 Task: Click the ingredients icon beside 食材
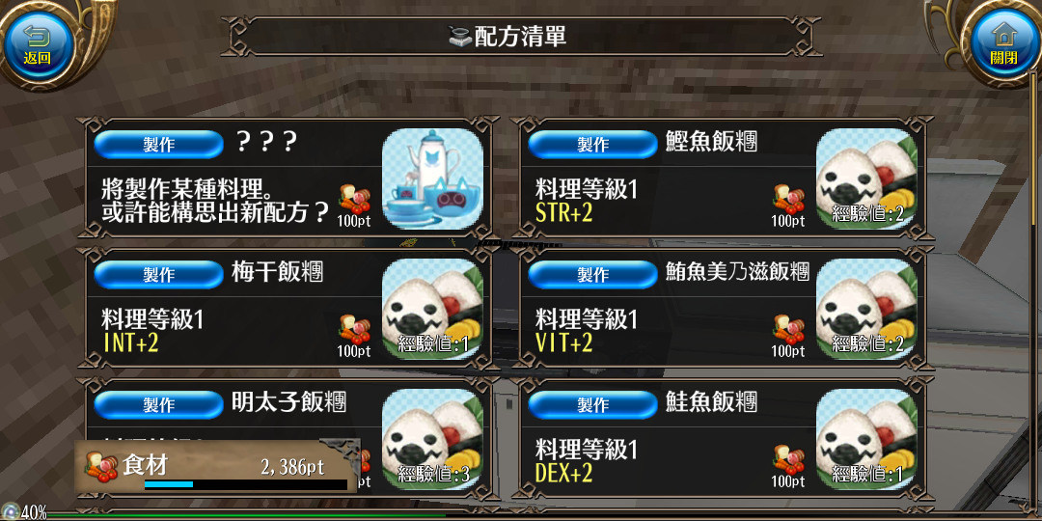point(100,466)
